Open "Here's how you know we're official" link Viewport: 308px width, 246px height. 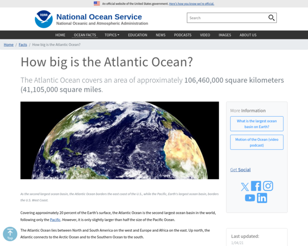point(192,3)
